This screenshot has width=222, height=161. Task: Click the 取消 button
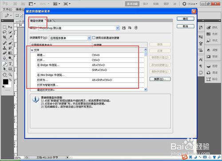point(186,27)
